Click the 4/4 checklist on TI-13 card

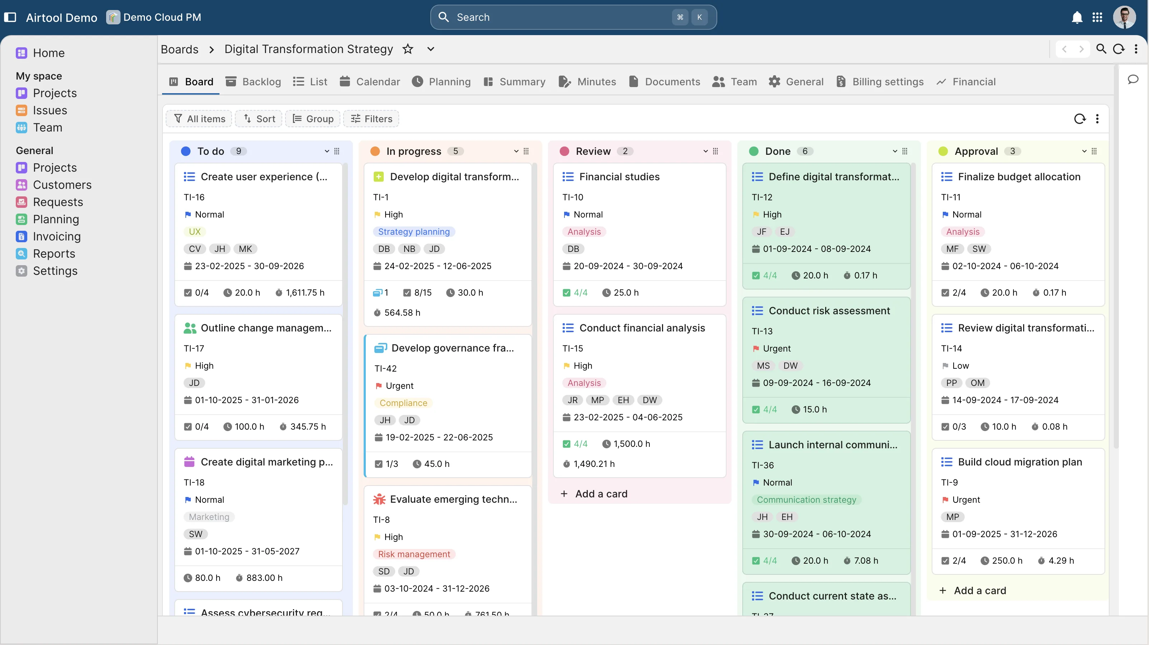(x=765, y=409)
